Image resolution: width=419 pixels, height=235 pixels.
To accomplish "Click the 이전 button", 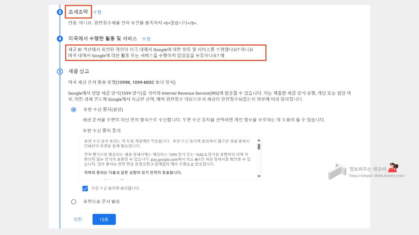I will [x=78, y=219].
